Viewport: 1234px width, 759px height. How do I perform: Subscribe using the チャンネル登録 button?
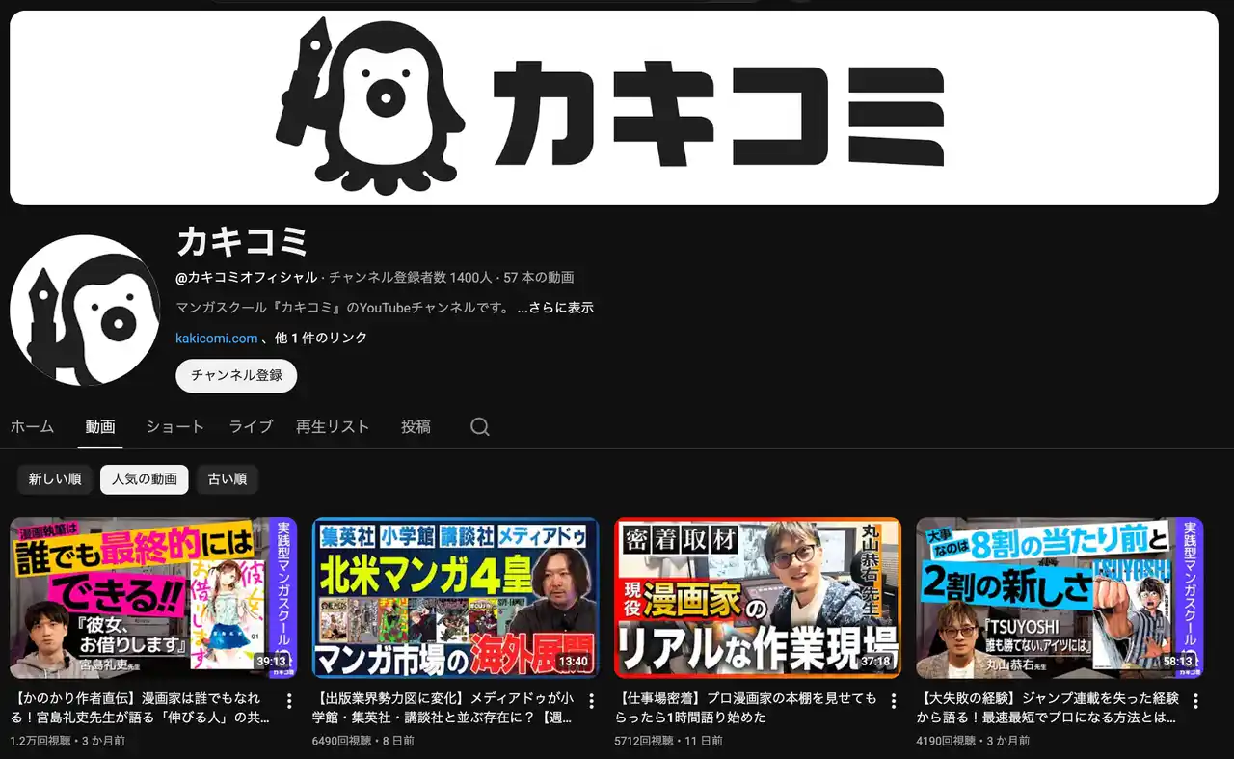[236, 376]
